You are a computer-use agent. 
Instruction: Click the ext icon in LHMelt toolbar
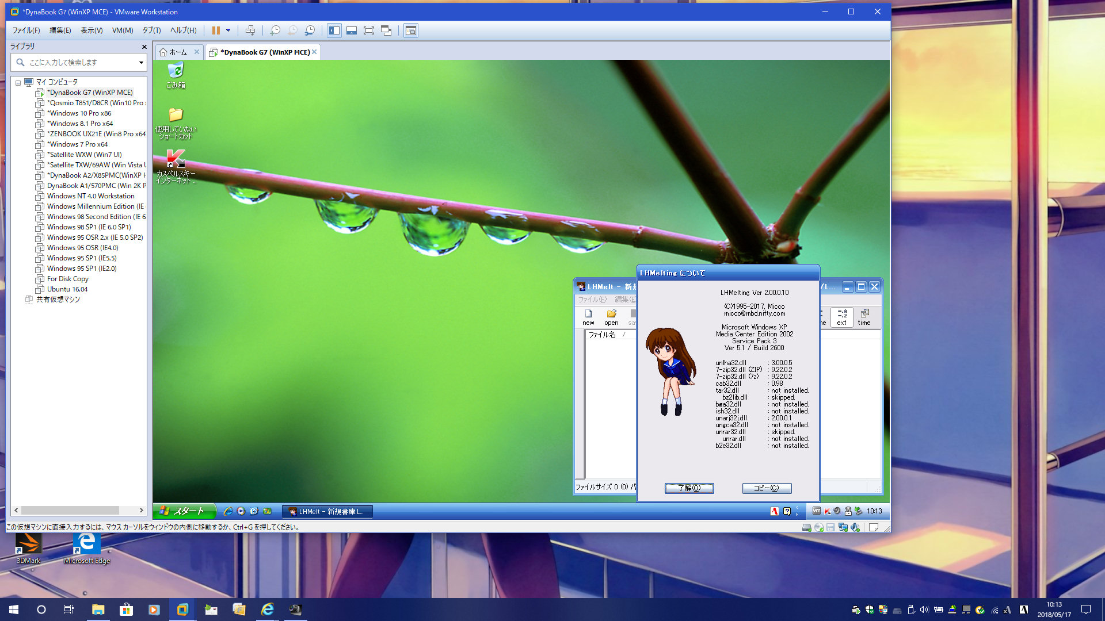(841, 317)
